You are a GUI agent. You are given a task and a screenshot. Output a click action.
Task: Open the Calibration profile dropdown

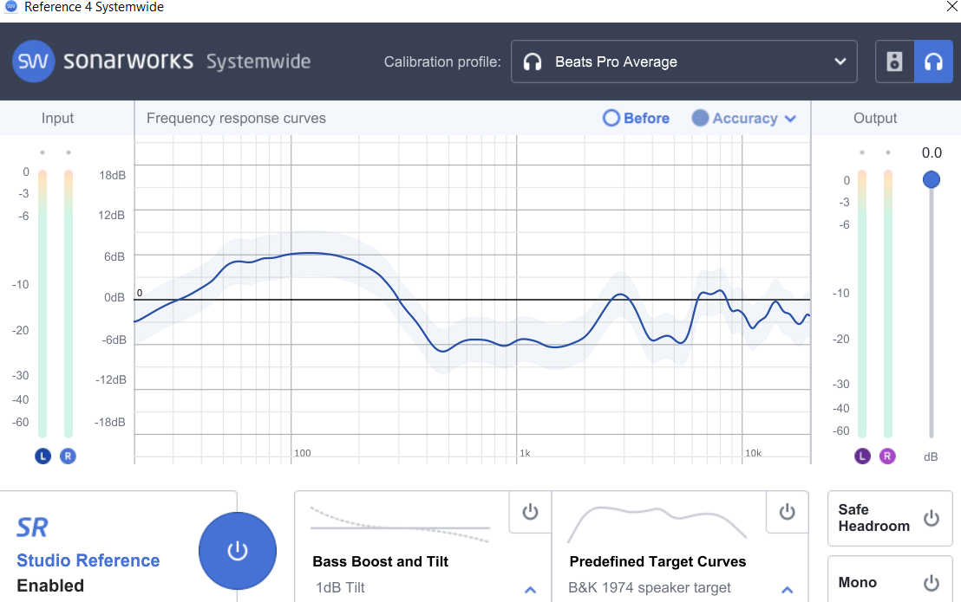(x=684, y=61)
